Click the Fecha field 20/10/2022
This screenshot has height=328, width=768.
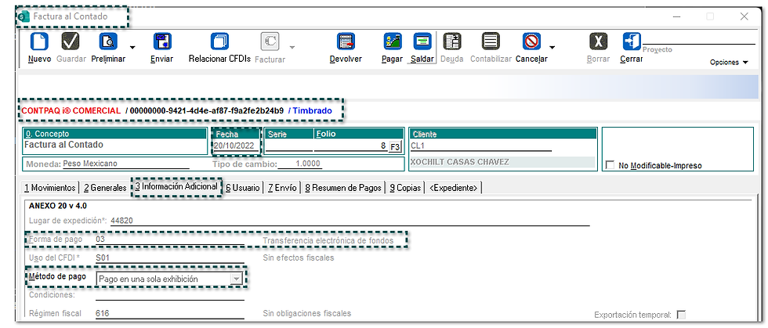tap(236, 146)
